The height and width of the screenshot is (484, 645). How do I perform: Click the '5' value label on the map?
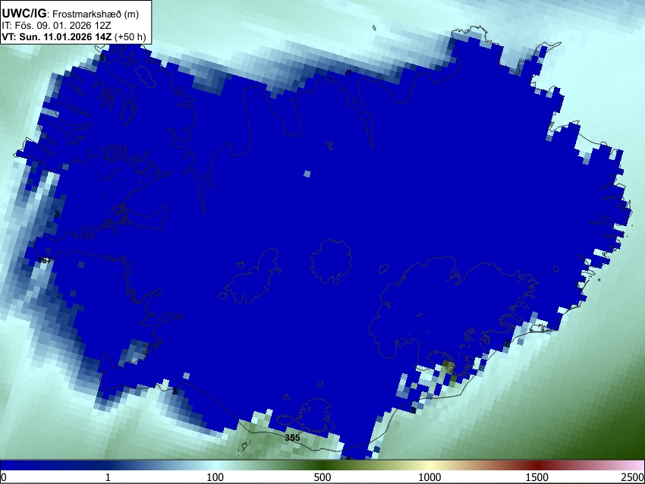point(102,58)
